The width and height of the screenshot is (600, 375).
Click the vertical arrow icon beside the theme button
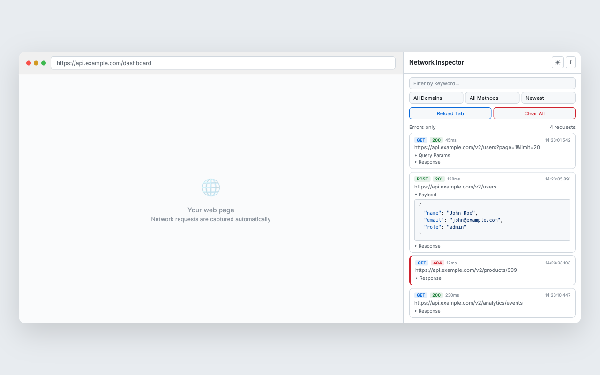click(570, 62)
